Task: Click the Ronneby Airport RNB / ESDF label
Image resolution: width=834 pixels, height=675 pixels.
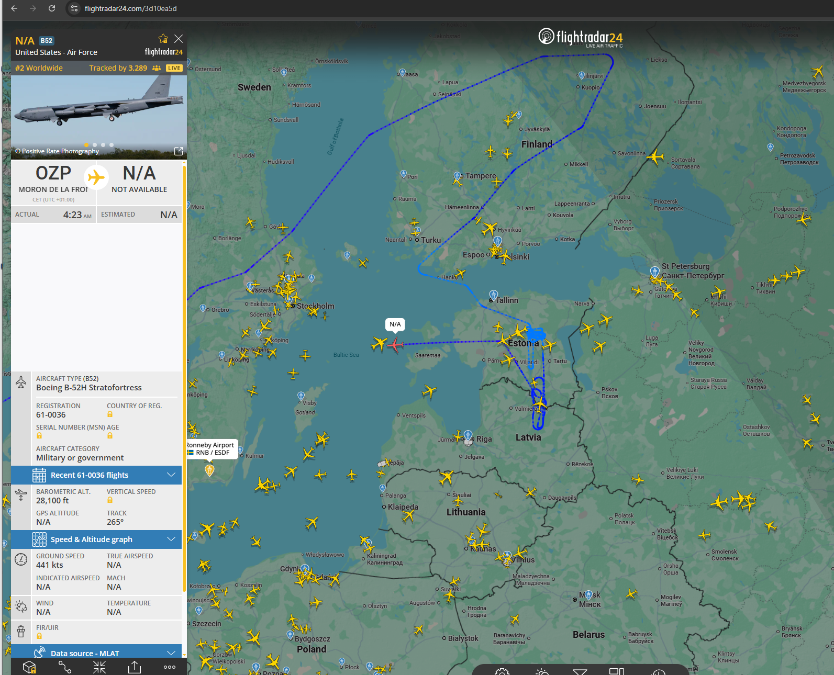Action: (x=211, y=449)
